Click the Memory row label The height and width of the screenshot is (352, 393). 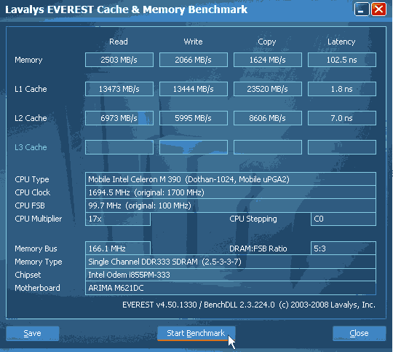click(28, 60)
